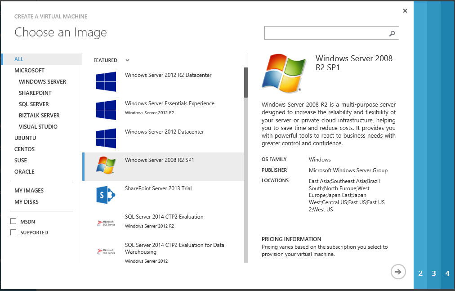Select Windows Server 2012 R2 Datacenter text
The width and height of the screenshot is (455, 291).
pos(168,75)
